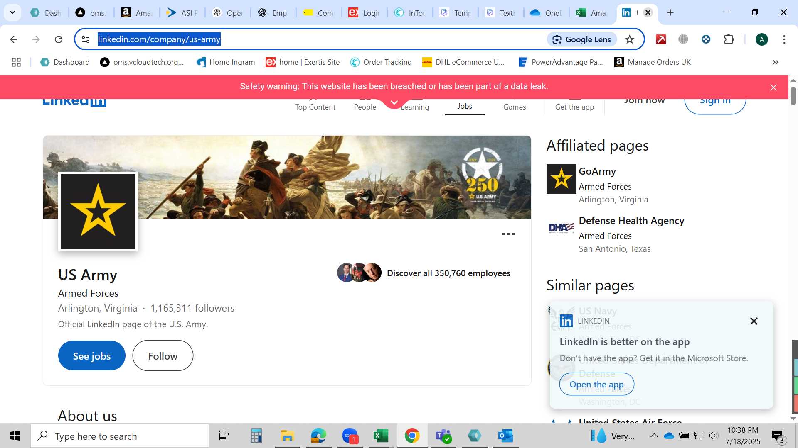Open the PowerAdvantage bookmark
The image size is (798, 448).
[x=560, y=62]
